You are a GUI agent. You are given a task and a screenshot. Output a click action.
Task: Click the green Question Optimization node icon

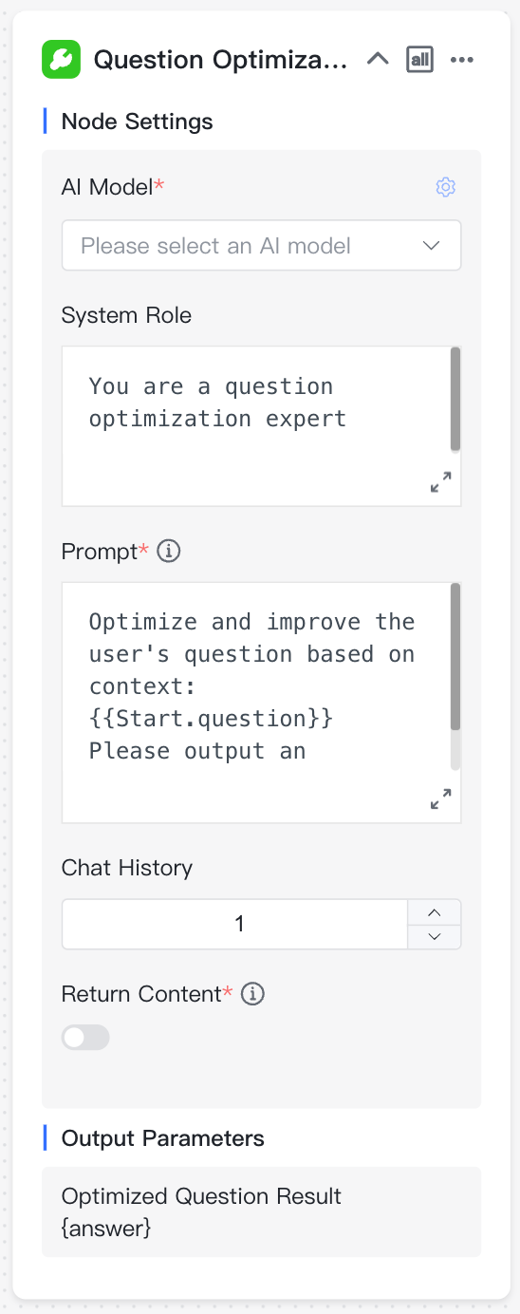pos(62,60)
